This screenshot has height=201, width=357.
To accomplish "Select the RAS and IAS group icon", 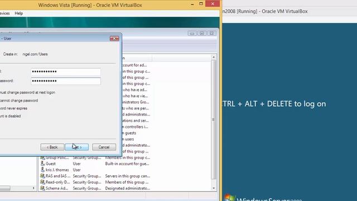I will point(42,176).
